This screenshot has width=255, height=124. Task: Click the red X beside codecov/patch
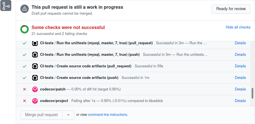click(x=25, y=89)
